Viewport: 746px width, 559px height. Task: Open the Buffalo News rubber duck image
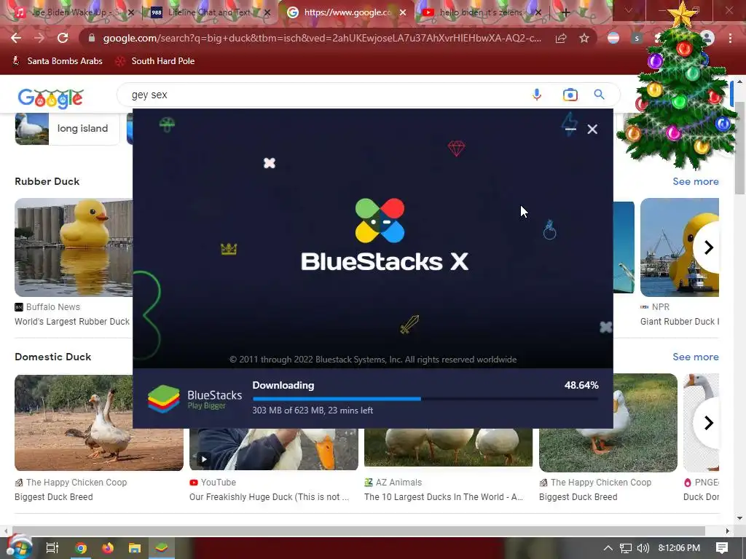(74, 247)
